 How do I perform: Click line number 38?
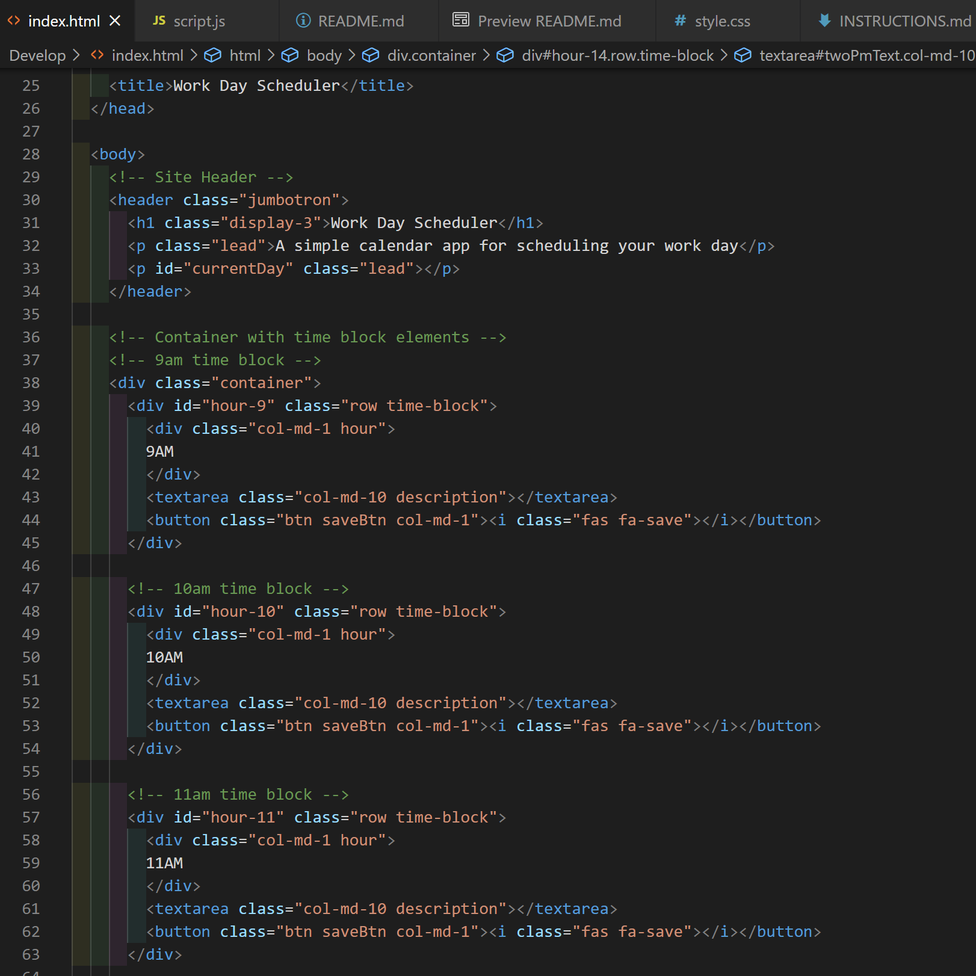31,383
